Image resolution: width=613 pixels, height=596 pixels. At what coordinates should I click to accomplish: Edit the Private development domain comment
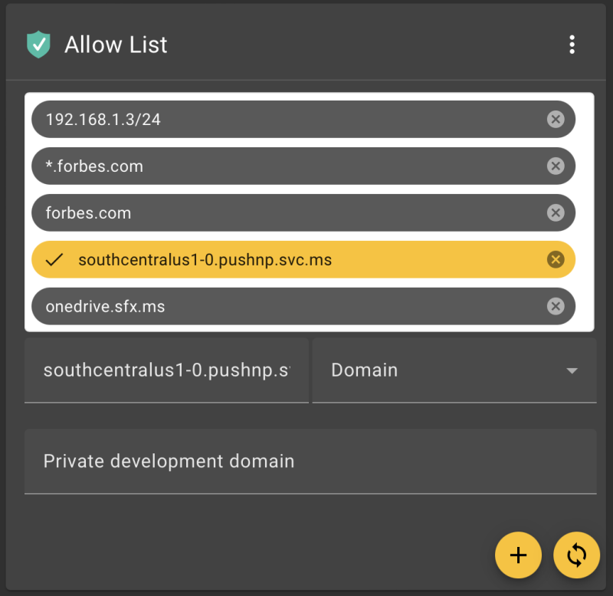pos(306,461)
